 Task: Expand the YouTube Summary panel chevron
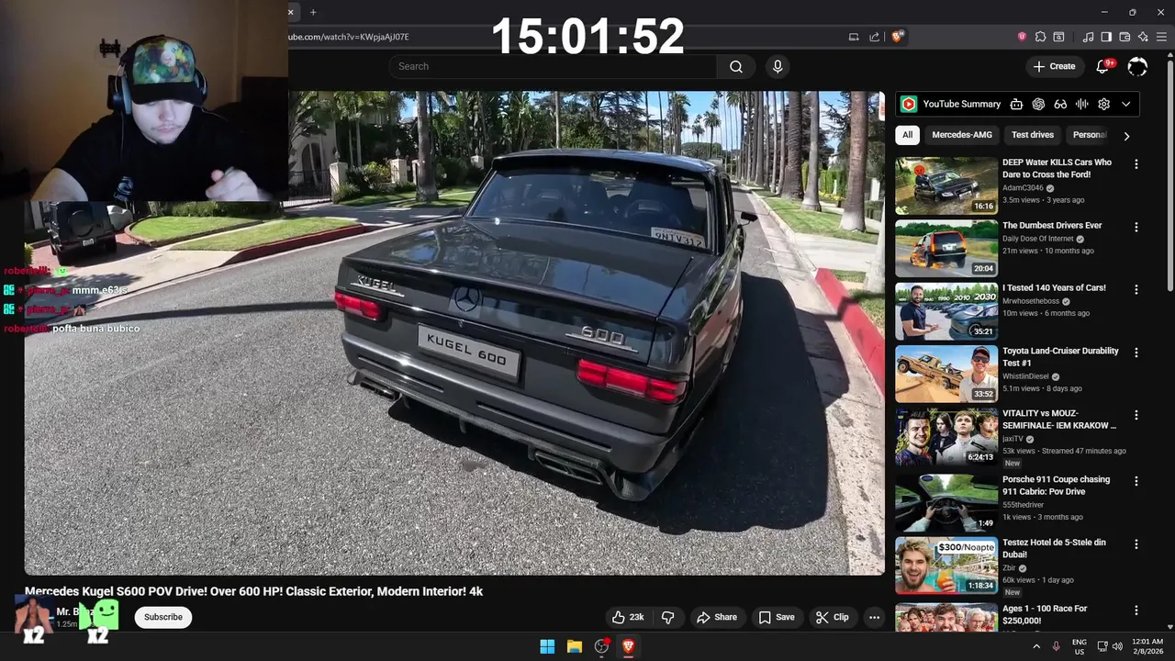click(1126, 104)
